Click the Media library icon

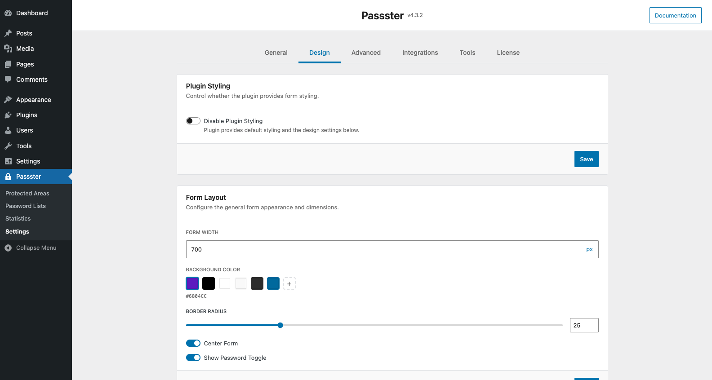(8, 49)
